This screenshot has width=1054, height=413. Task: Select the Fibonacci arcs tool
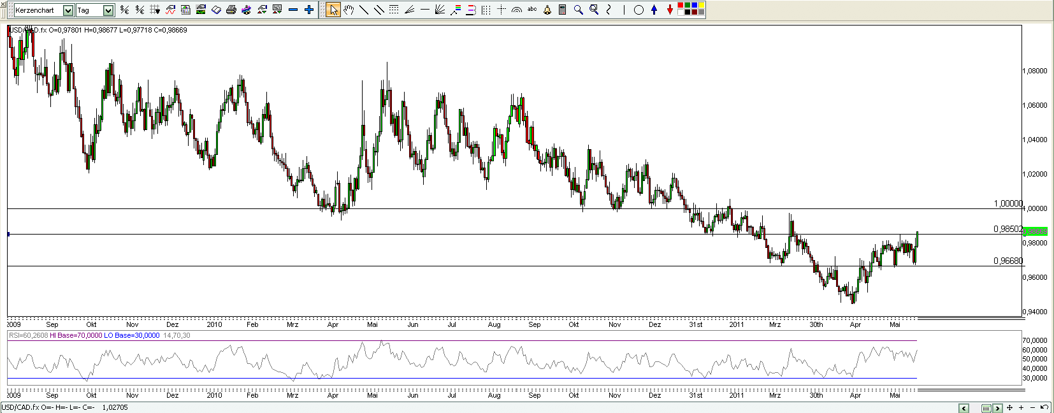click(517, 10)
